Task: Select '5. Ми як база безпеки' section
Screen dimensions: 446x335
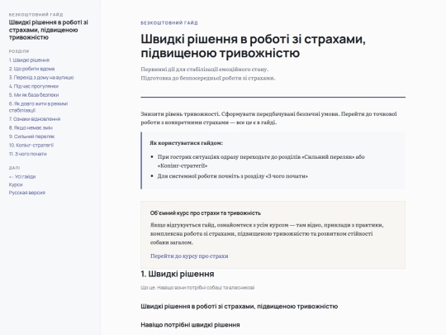Action: (x=34, y=95)
